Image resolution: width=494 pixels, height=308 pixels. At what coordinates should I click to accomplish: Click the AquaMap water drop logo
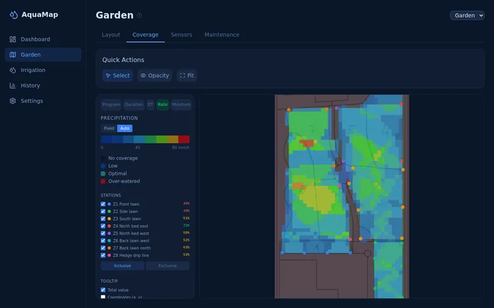14,15
